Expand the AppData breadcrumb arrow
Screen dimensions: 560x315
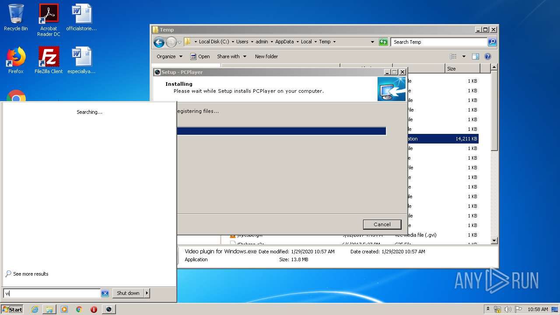coord(297,42)
